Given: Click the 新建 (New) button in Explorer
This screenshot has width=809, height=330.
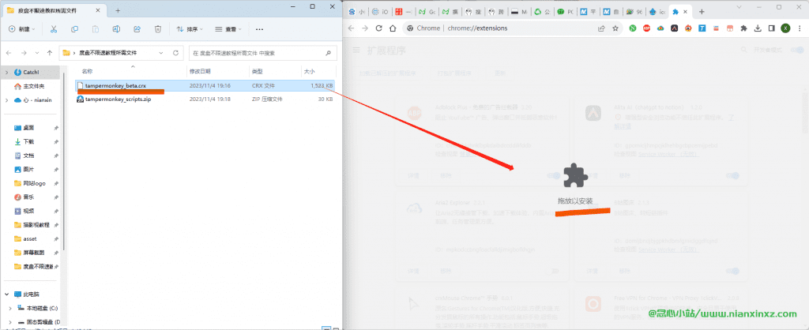Looking at the screenshot, I should (21, 29).
